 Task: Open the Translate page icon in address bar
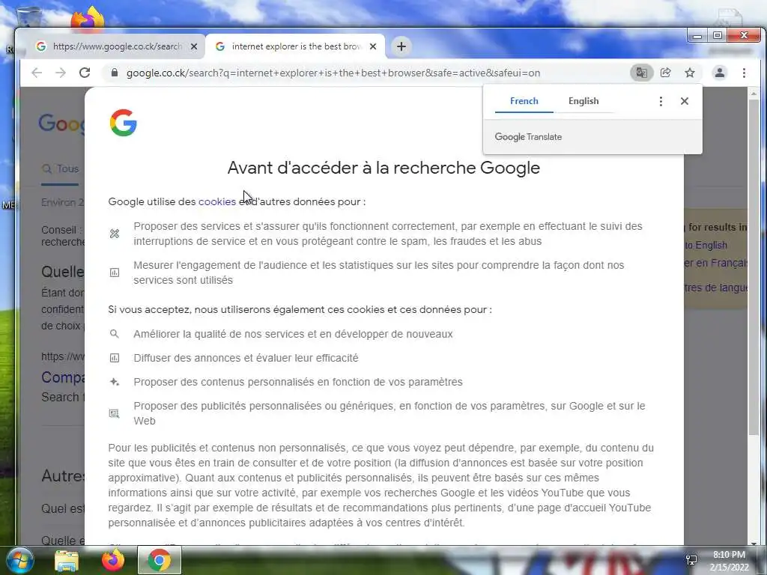(641, 73)
